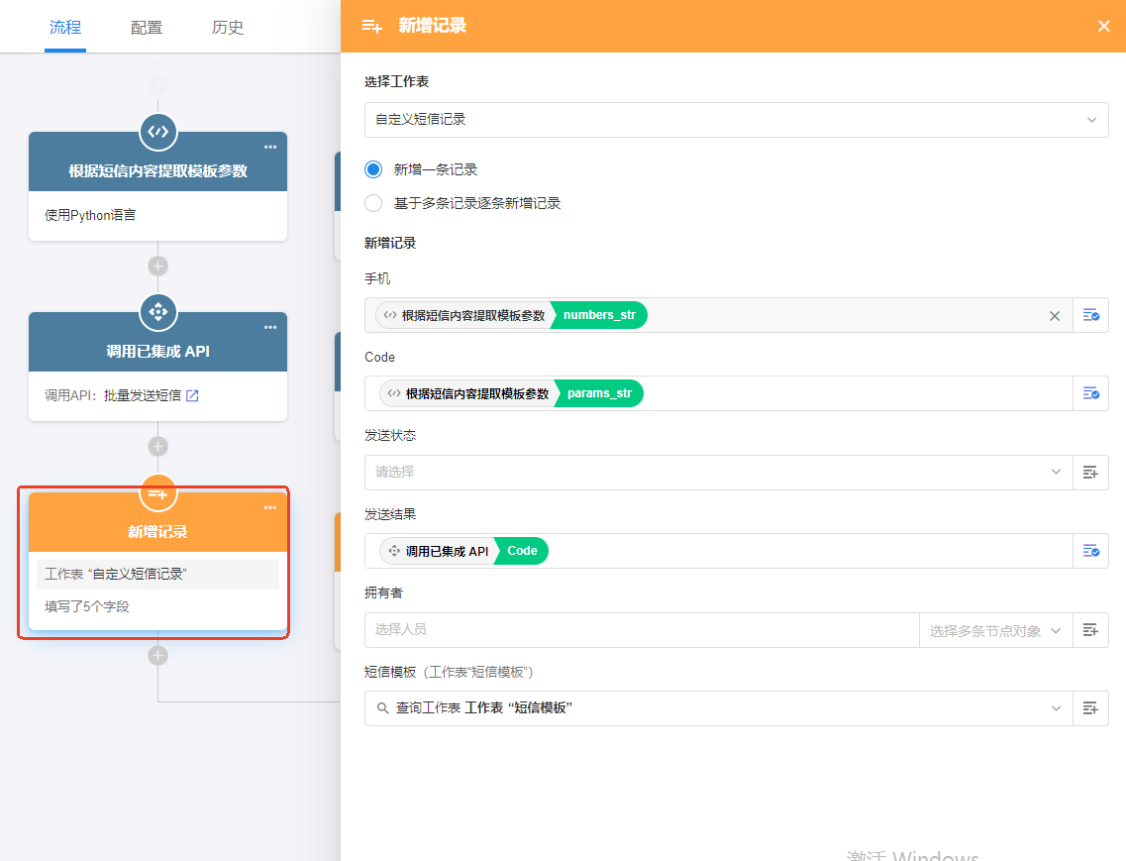Open more options on 调用已集成 API node

coord(270,328)
